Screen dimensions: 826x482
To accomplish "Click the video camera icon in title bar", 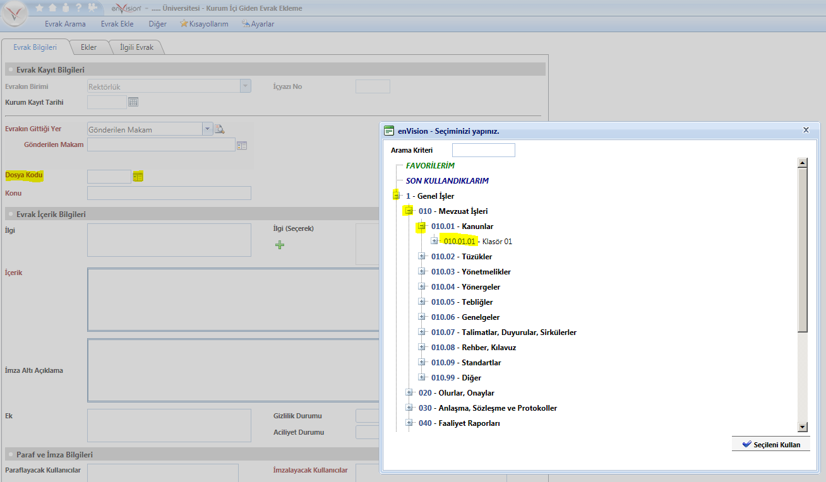I will [x=92, y=8].
